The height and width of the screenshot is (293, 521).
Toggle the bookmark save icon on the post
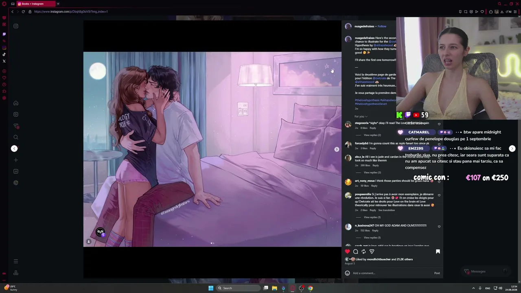pos(438,251)
